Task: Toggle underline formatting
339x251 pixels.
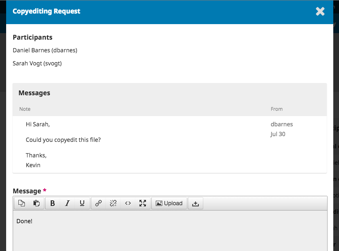Action: point(82,203)
